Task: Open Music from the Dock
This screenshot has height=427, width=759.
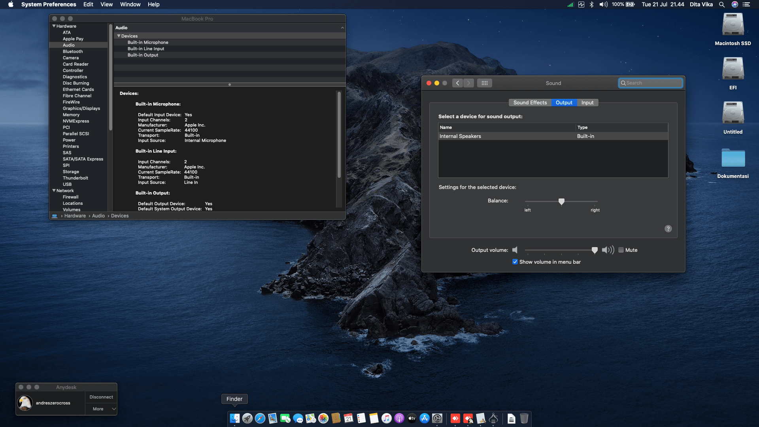Action: pos(387,418)
